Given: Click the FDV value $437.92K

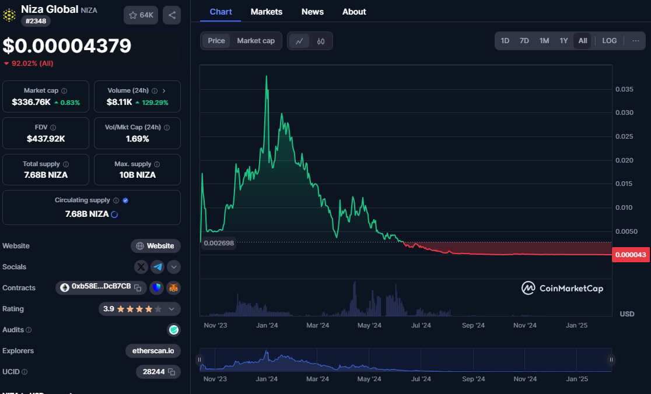Looking at the screenshot, I should (x=46, y=139).
